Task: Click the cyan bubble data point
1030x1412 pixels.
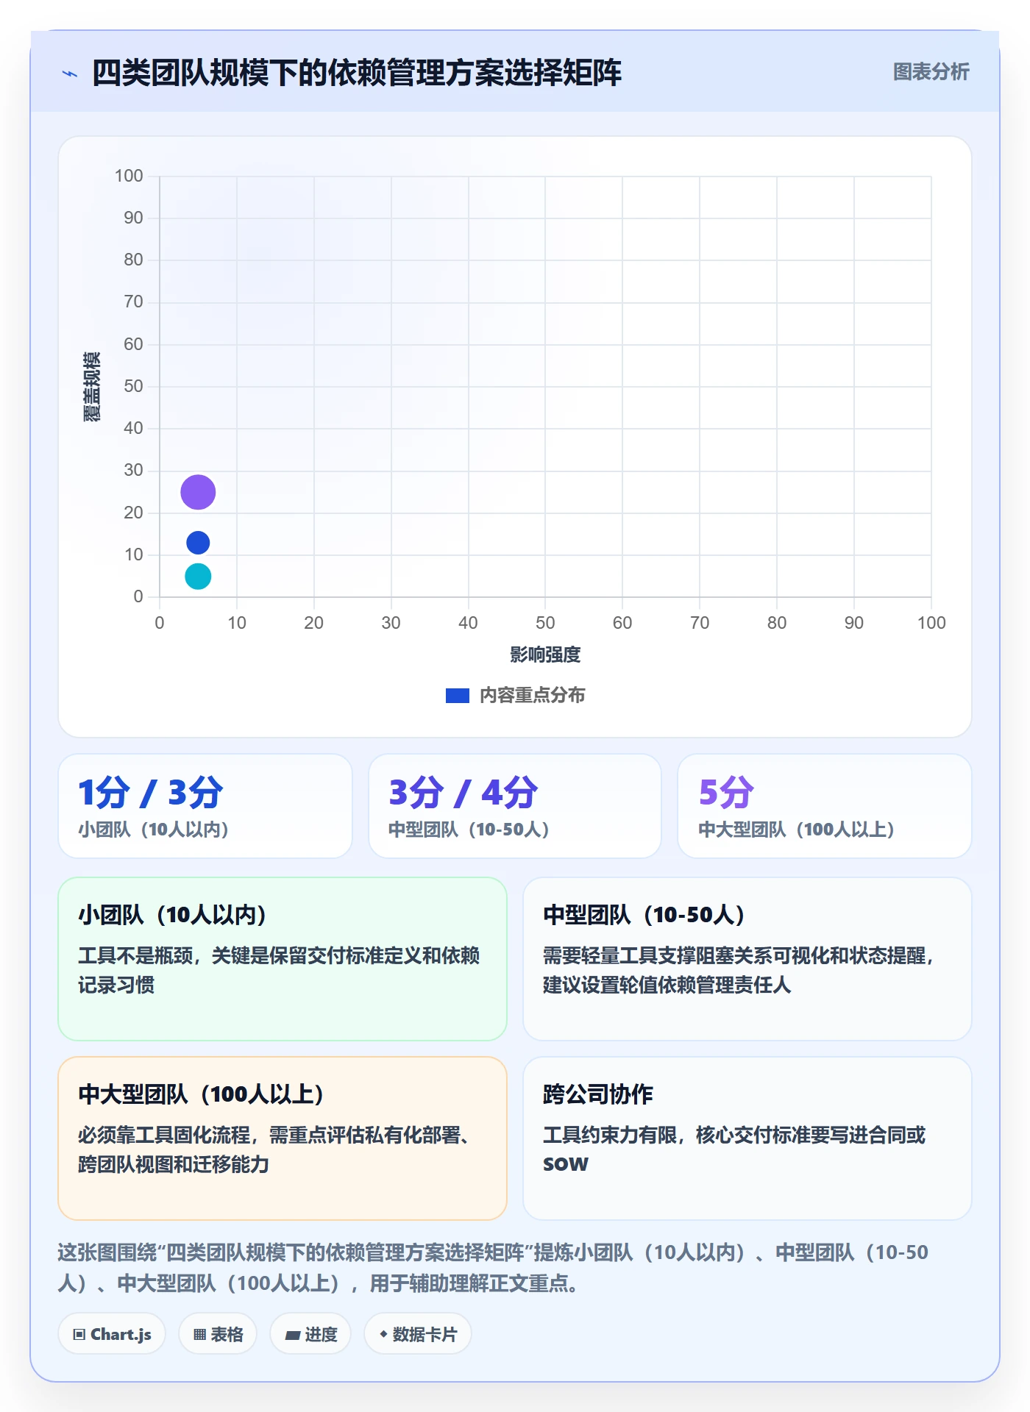Action: pos(198,576)
